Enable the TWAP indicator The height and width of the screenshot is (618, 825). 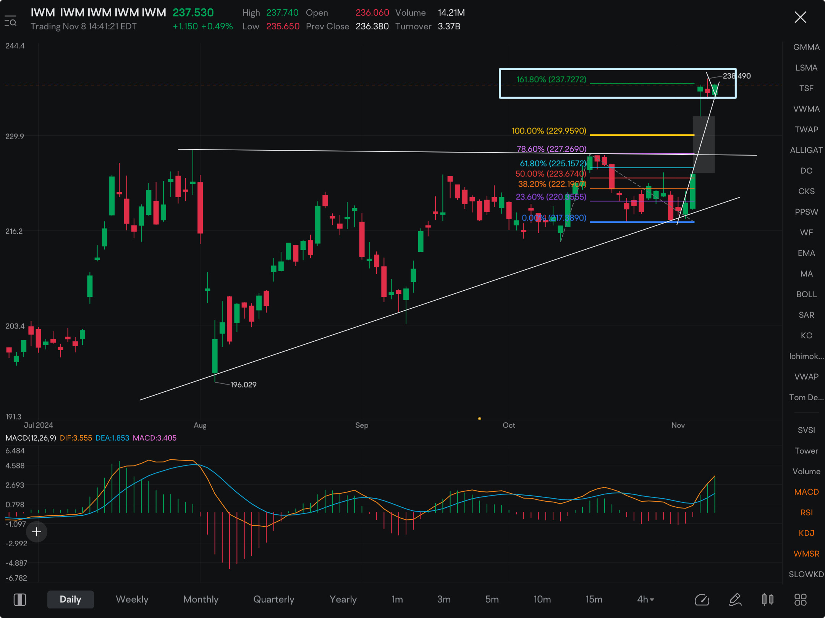tap(806, 130)
